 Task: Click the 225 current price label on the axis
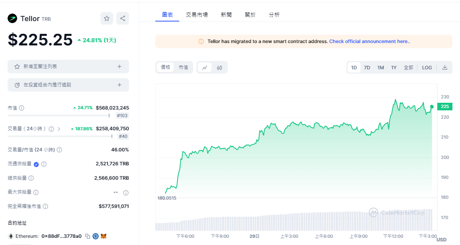(445, 106)
